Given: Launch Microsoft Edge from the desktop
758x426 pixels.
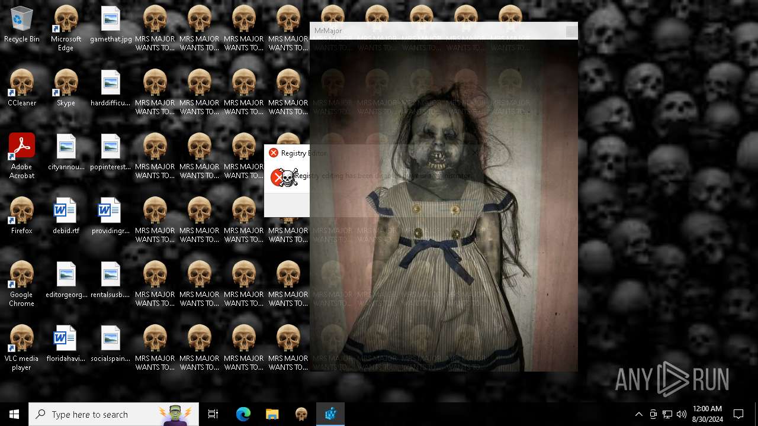Looking at the screenshot, I should click(x=66, y=28).
